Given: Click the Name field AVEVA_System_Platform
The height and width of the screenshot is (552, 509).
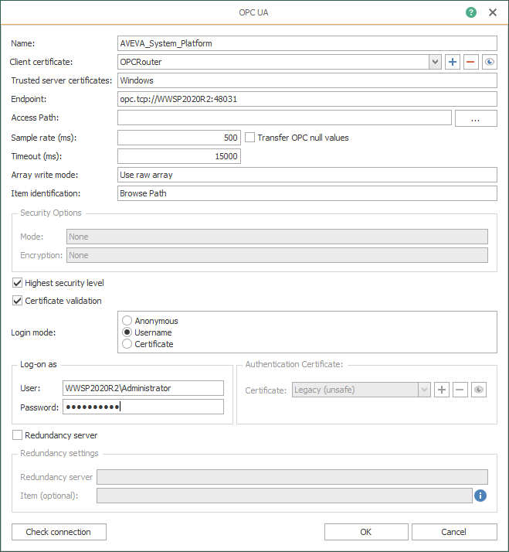Looking at the screenshot, I should tap(307, 43).
